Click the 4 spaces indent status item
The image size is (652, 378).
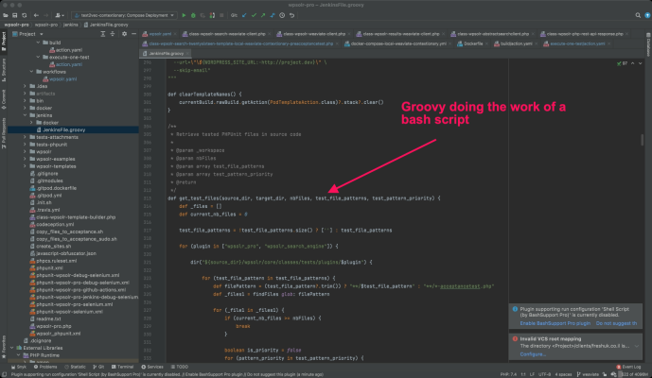click(x=563, y=374)
